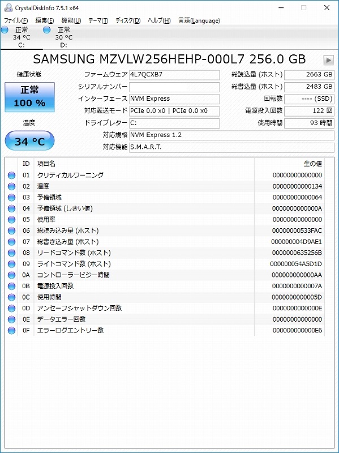
Task: Click the firmware field 4L7QCXB7
Action: tap(174, 75)
